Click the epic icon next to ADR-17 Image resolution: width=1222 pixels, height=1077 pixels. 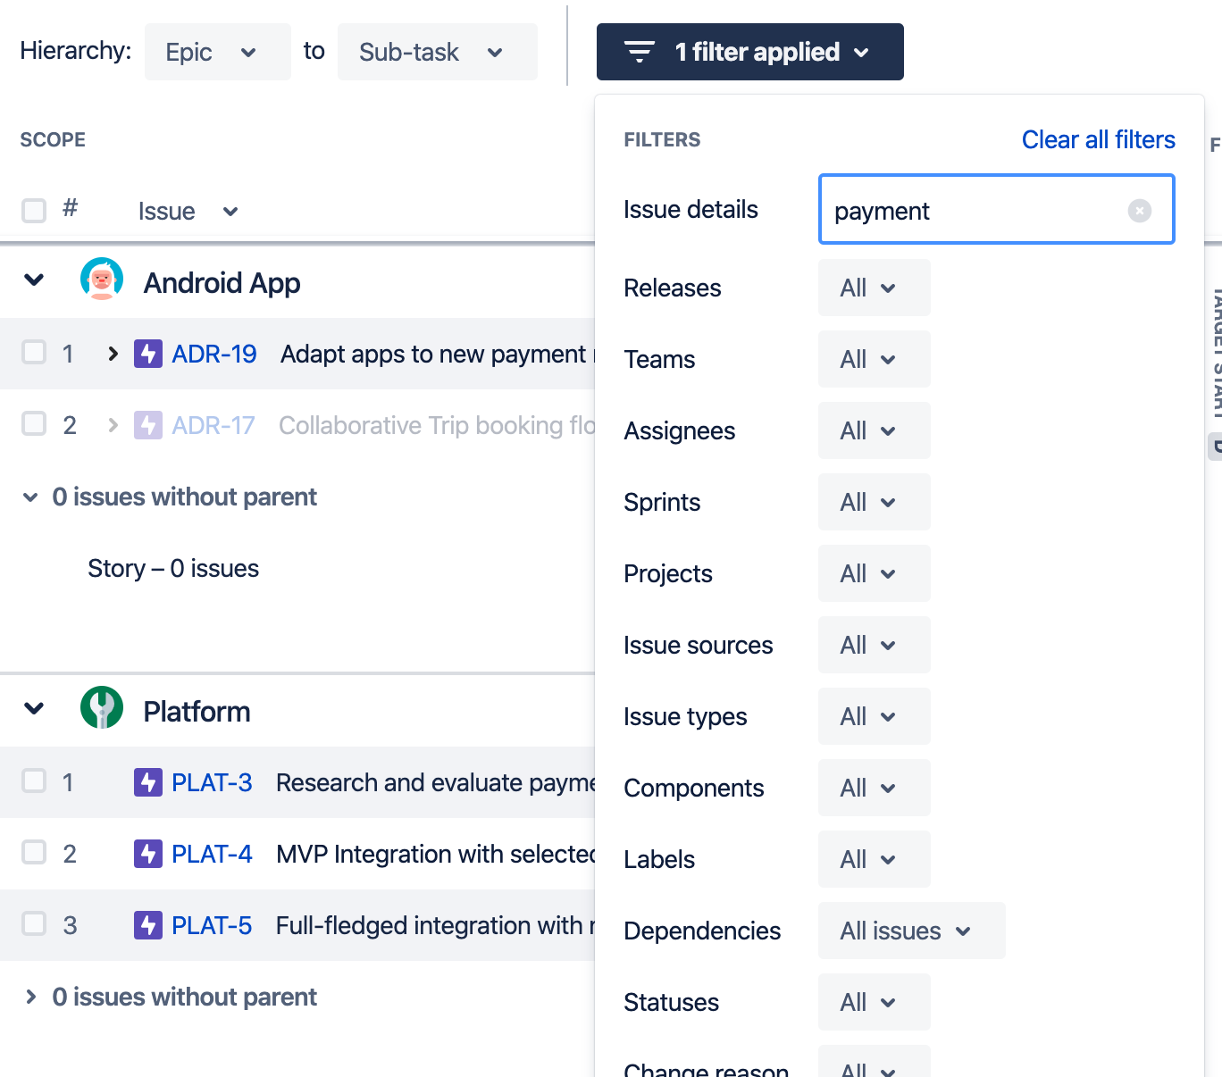pyautogui.click(x=148, y=425)
